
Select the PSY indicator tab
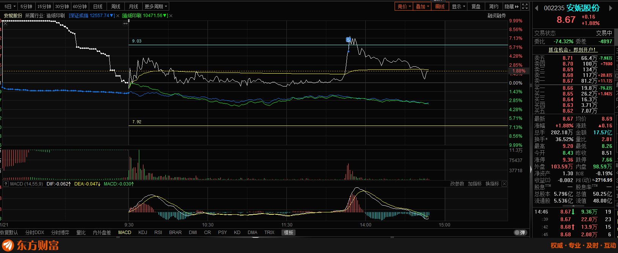(x=223, y=233)
